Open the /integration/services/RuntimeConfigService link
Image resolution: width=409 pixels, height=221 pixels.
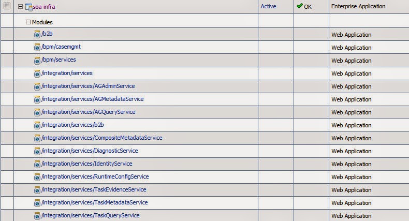[95, 176]
